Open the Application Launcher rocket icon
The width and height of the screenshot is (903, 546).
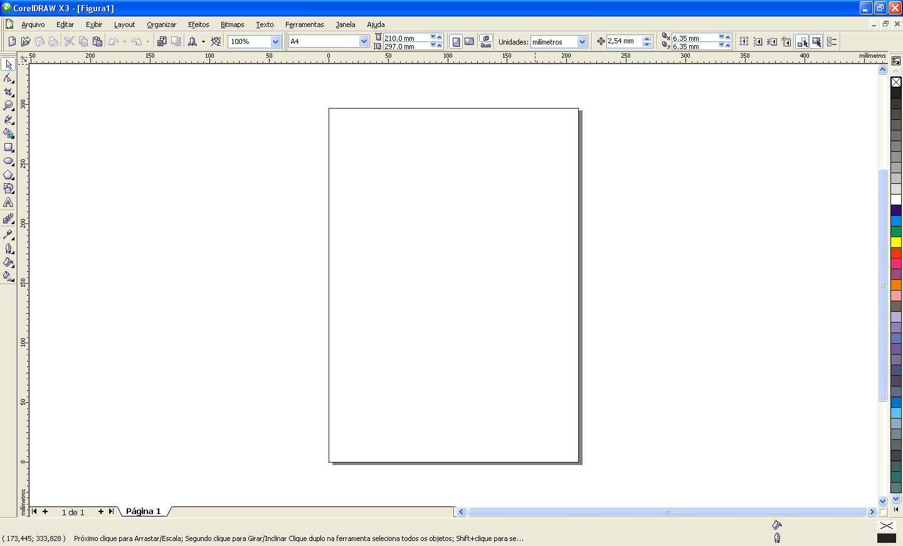click(x=193, y=41)
